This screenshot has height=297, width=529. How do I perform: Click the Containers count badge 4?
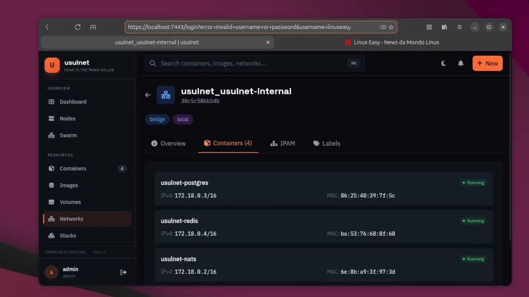[122, 168]
